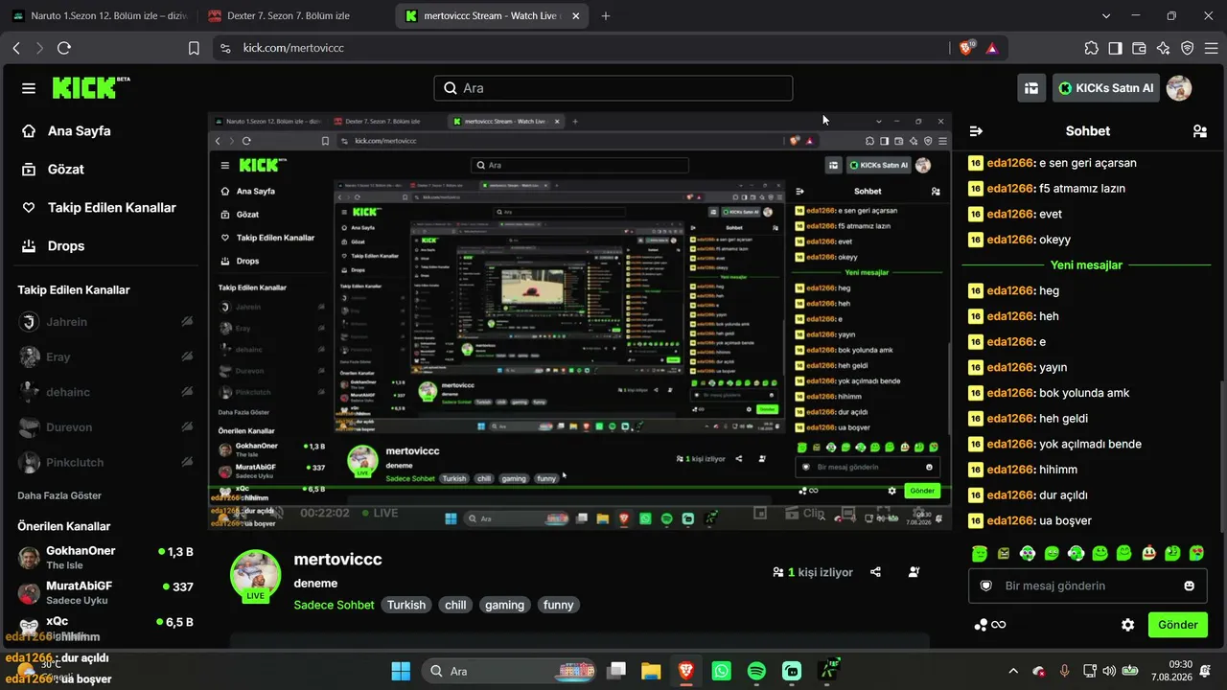
Task: Open a new browser tab
Action: 605,16
